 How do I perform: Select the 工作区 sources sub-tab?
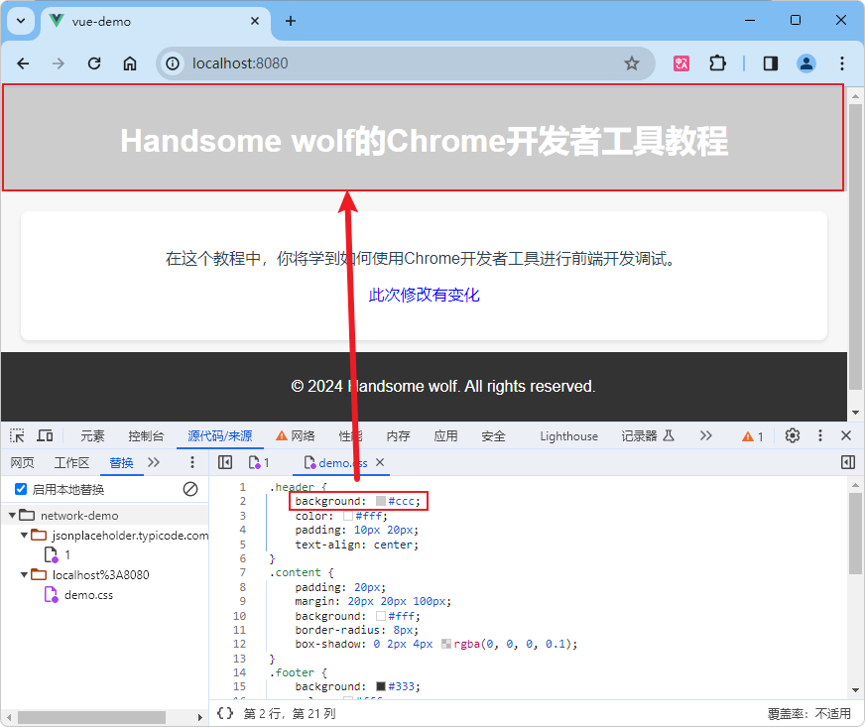[71, 463]
